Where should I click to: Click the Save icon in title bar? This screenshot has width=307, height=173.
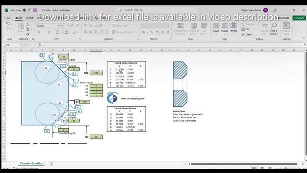(35, 10)
